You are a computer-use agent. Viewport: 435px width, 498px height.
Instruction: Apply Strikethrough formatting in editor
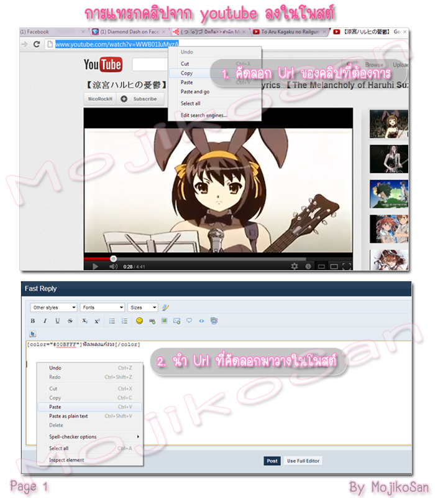(x=70, y=321)
